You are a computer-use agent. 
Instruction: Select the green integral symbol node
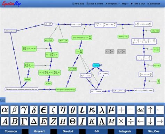pos(158,81)
